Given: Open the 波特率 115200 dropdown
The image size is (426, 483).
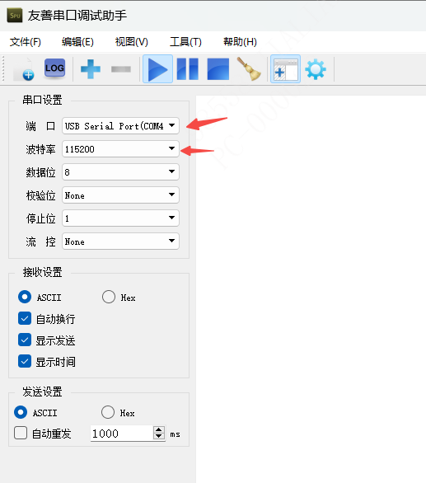Looking at the screenshot, I should click(120, 149).
